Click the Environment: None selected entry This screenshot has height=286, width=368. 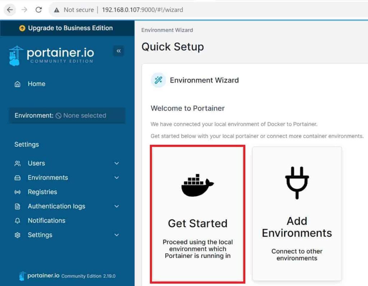coord(60,115)
